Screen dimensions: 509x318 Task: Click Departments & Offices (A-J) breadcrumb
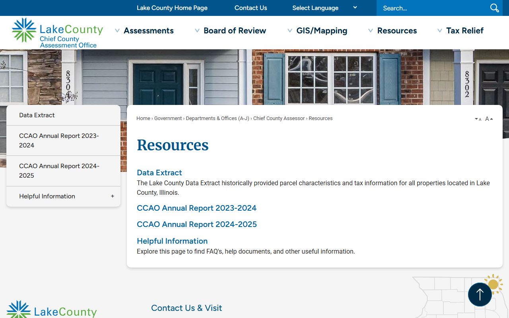[x=218, y=118]
